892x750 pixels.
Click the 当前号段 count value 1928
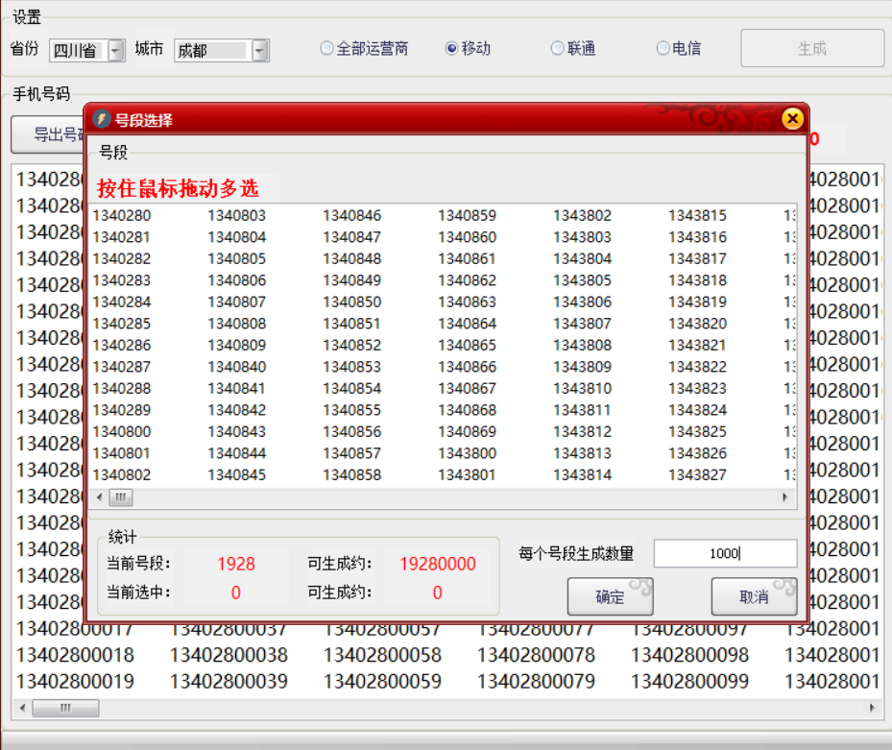(x=236, y=564)
